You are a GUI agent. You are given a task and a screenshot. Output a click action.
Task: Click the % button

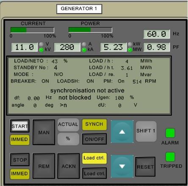68,139
